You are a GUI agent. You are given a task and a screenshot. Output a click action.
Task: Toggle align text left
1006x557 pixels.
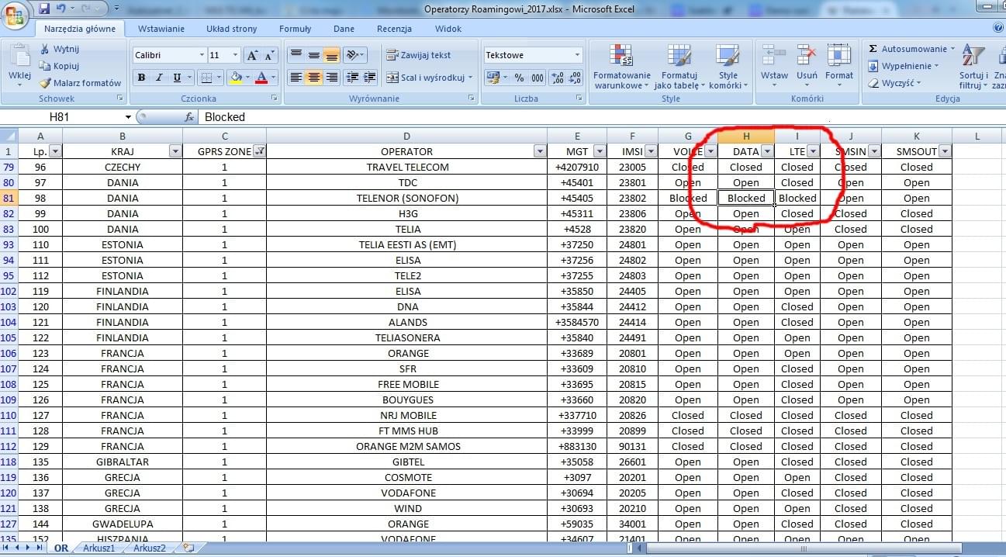click(296, 78)
